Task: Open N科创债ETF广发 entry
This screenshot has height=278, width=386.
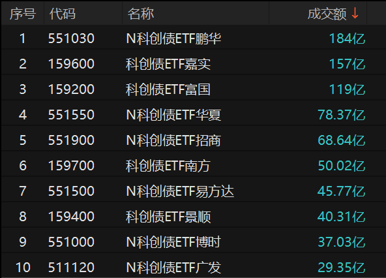Action: coord(173,268)
